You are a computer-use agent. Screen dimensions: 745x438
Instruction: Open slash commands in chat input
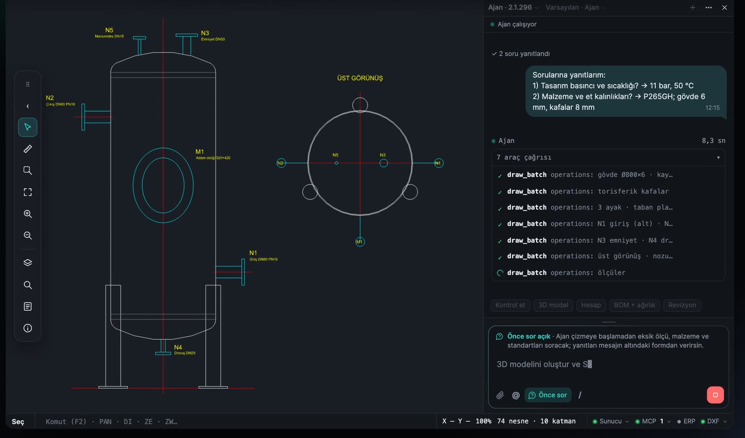(x=580, y=395)
